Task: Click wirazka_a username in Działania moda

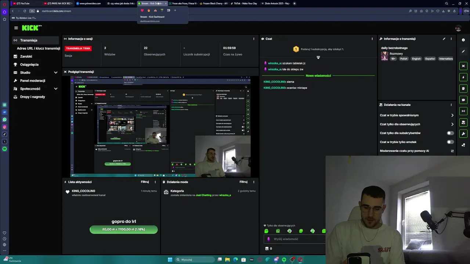Action: click(x=225, y=195)
